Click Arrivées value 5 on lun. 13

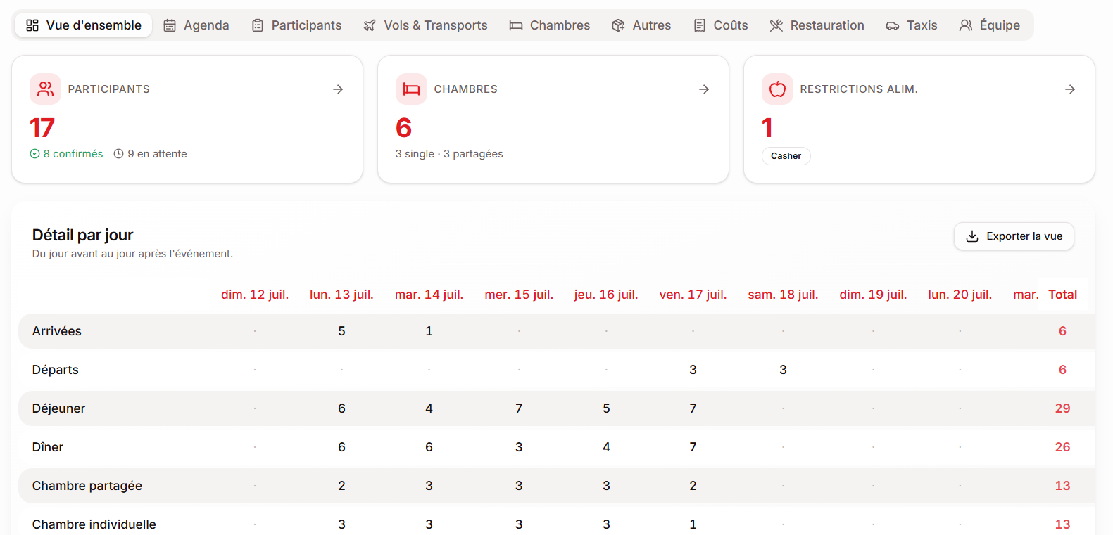[341, 331]
